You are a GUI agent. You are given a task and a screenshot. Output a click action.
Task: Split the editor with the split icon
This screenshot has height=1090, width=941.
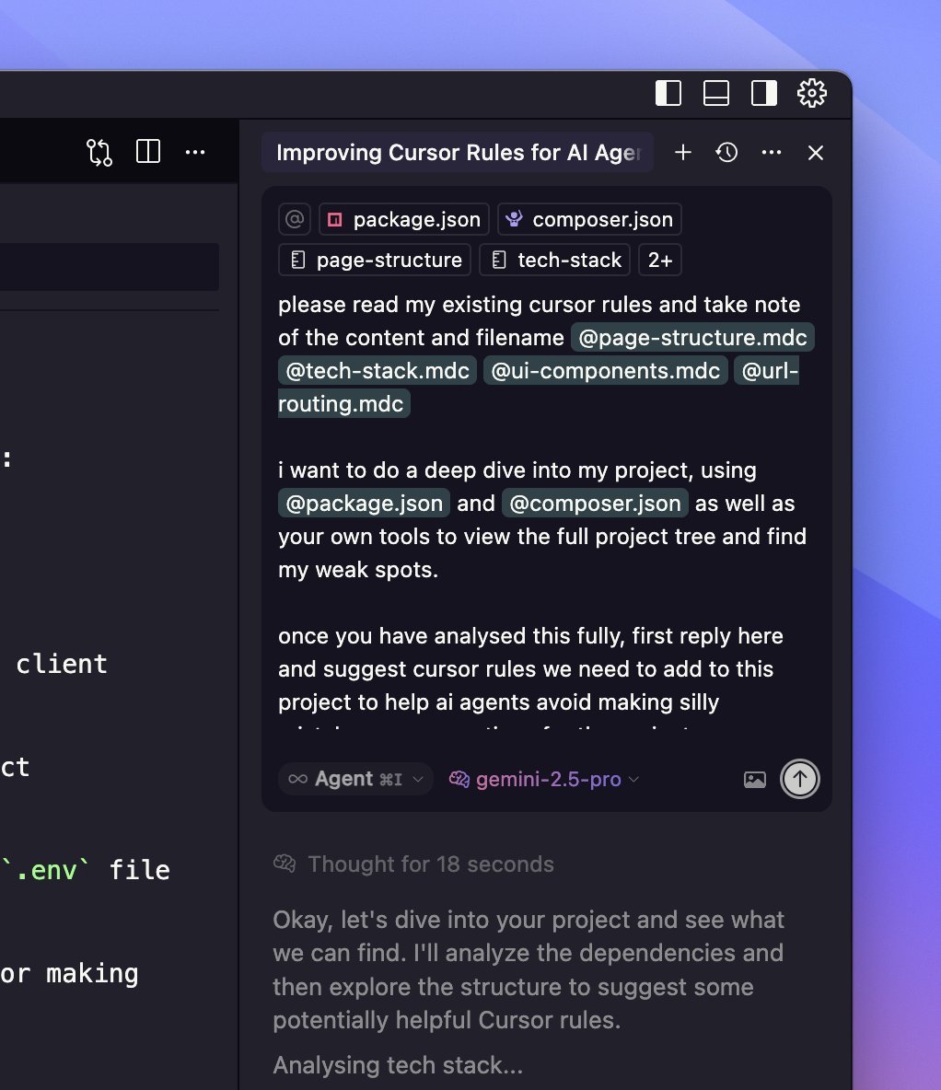point(148,152)
